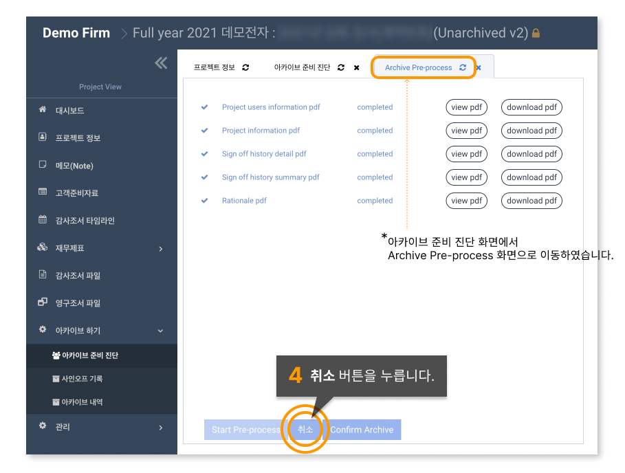
Task: Collapse the sidebar with double-chevron arrow
Action: click(160, 63)
